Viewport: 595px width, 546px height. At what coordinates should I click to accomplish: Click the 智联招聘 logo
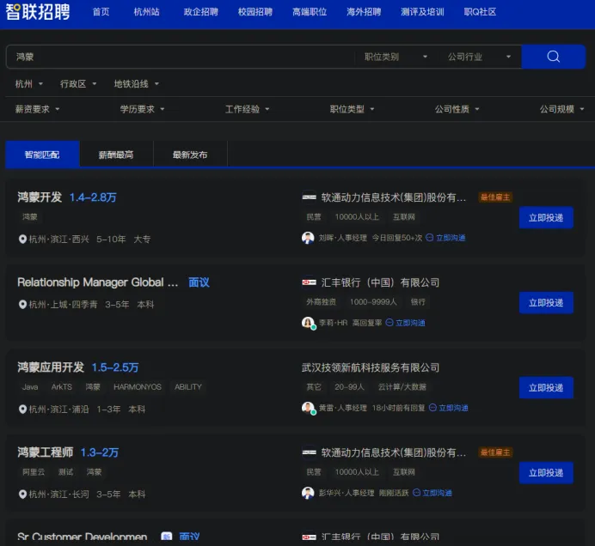pos(38,12)
